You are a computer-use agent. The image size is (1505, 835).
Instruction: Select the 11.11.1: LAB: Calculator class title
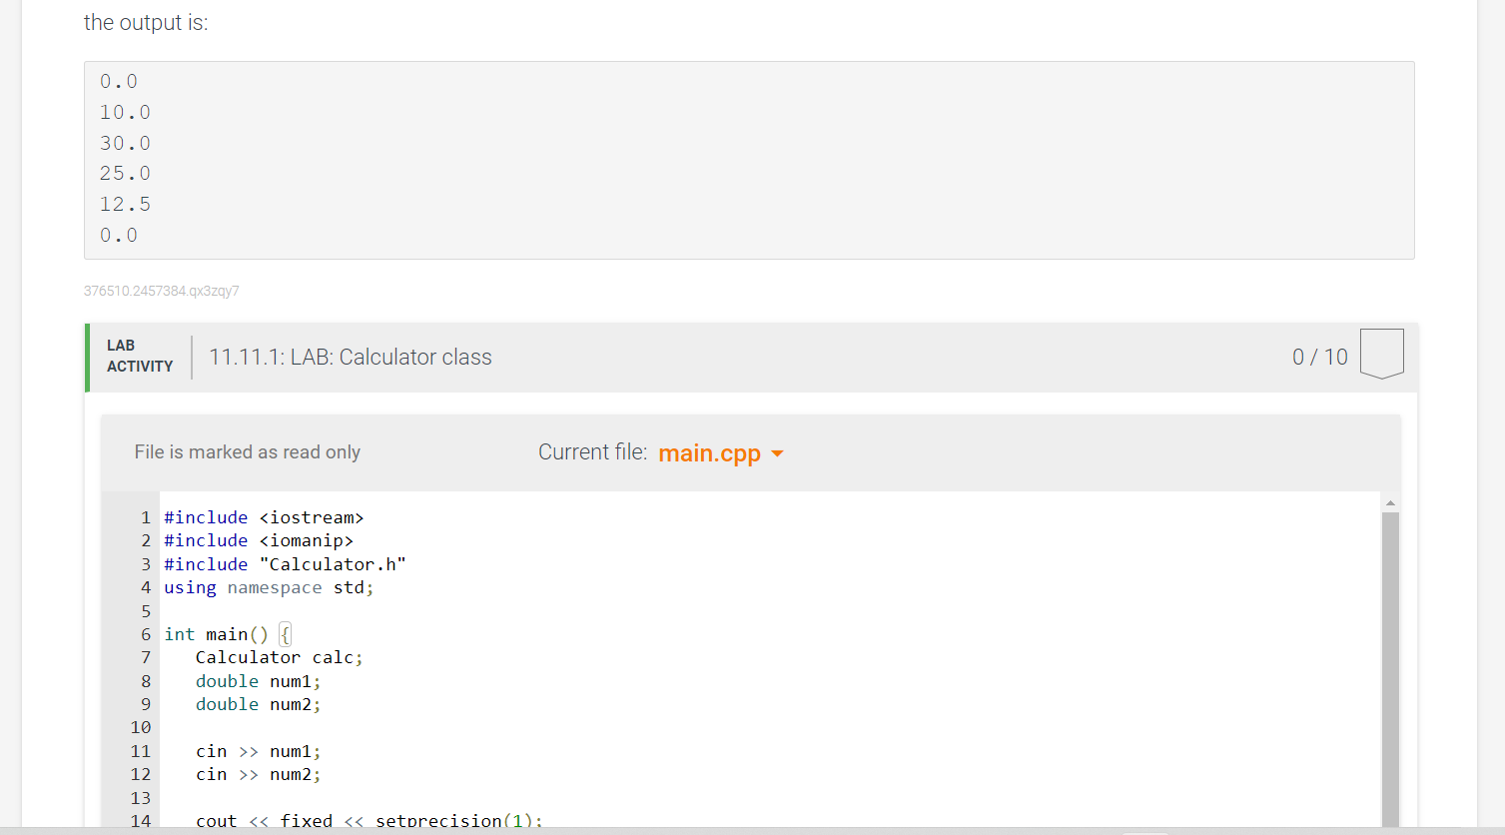point(351,357)
